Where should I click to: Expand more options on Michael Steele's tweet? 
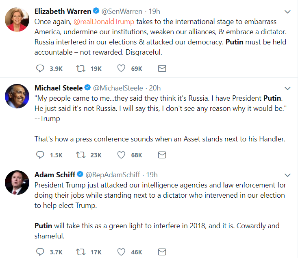coord(287,88)
